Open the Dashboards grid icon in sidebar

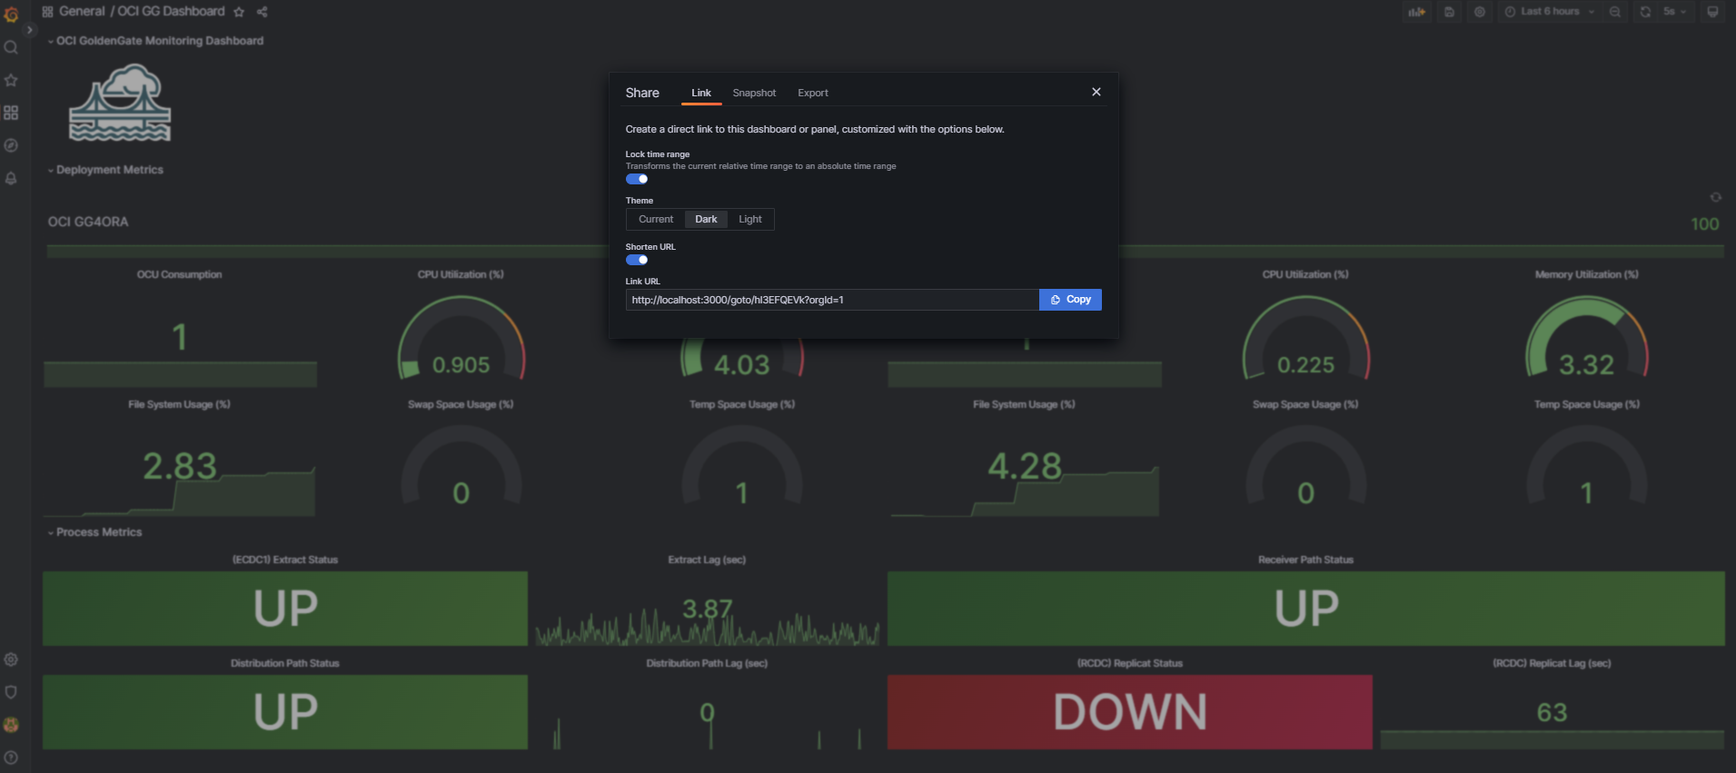pyautogui.click(x=11, y=113)
